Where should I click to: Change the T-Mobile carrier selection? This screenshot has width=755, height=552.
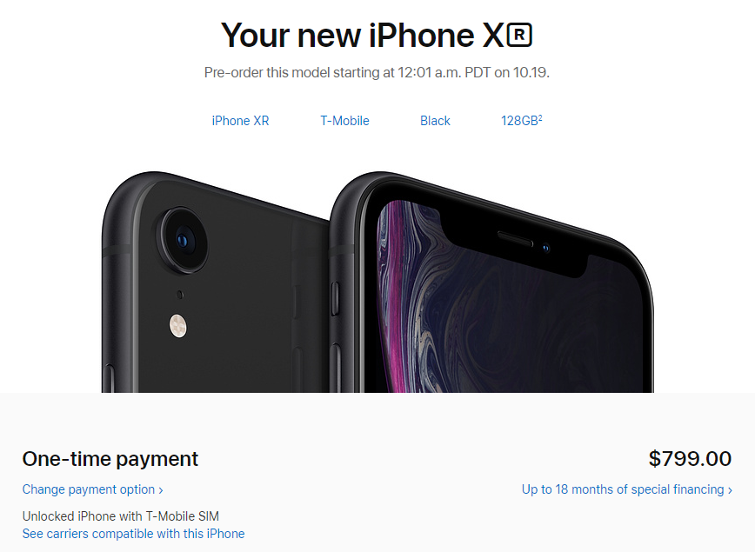click(344, 121)
